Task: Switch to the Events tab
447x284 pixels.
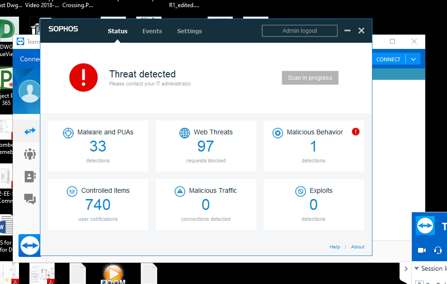Action: point(152,31)
